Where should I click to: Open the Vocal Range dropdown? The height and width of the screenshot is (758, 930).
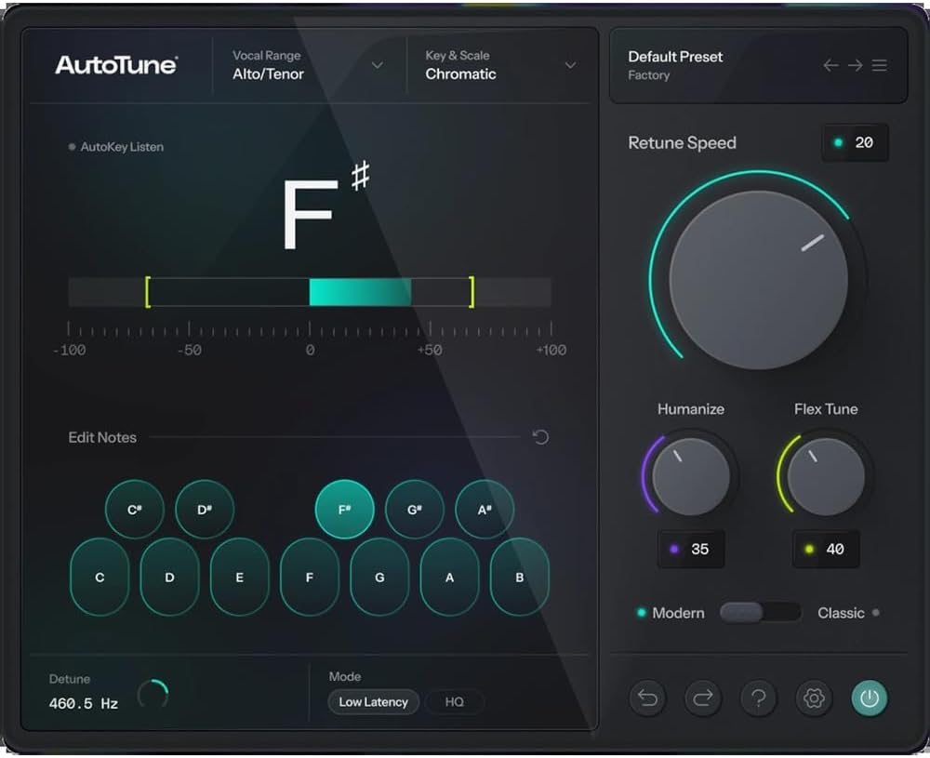click(x=309, y=65)
